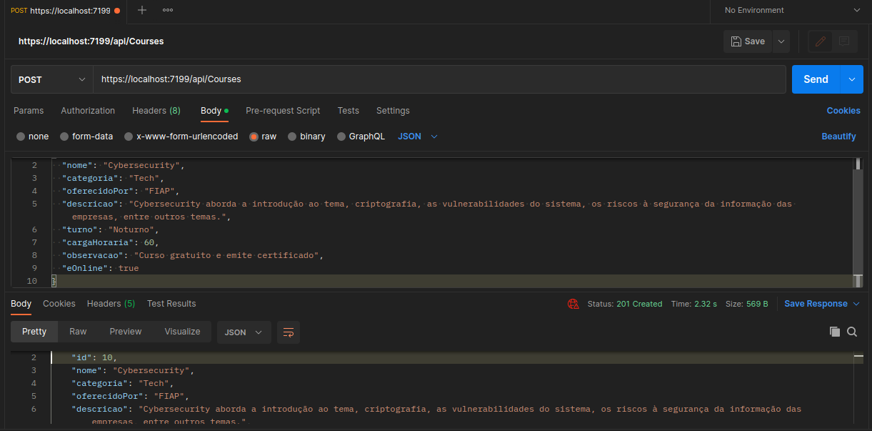
Task: Open the tab options three-dots menu
Action: tap(168, 10)
